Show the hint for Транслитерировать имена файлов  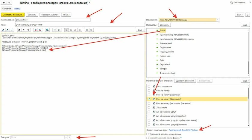click(x=181, y=138)
